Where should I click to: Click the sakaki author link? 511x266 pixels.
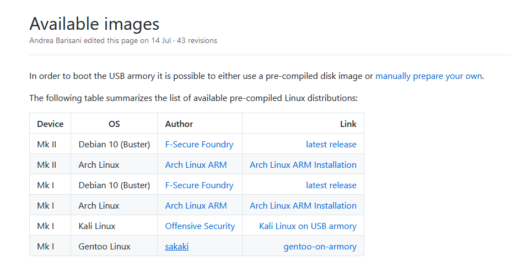(x=176, y=247)
